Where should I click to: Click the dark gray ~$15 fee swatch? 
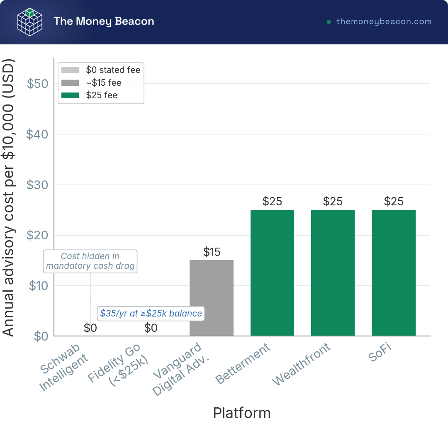[x=70, y=83]
